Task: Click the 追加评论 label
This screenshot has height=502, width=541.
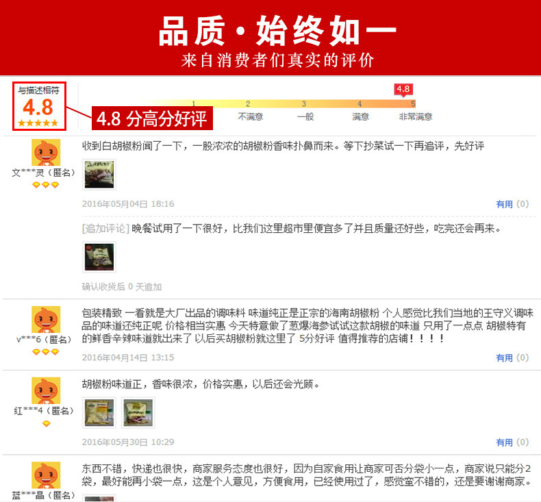Action: point(105,229)
